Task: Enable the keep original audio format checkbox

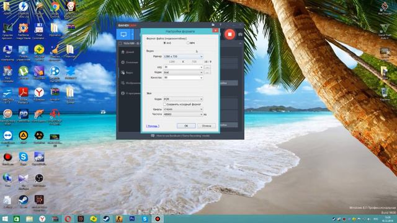Action: (164, 104)
